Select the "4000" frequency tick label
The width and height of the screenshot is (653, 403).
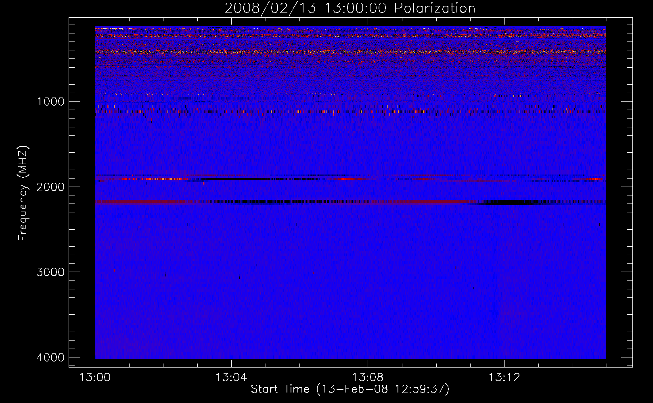pyautogui.click(x=50, y=357)
